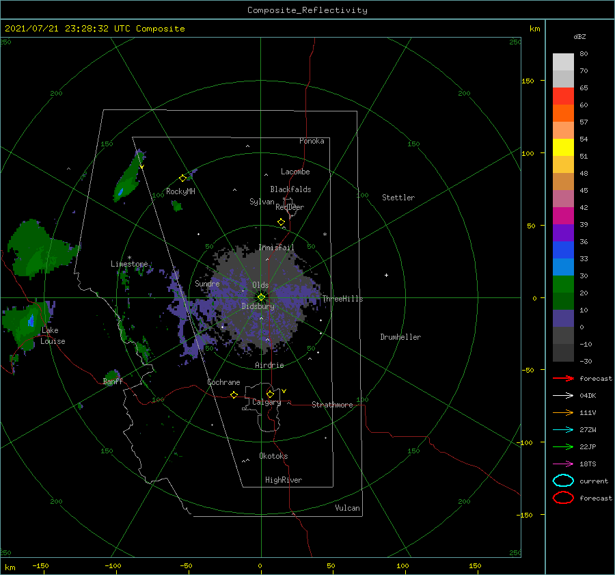The image size is (615, 575).
Task: Click the white 04DK arrow in legend
Action: pos(563,395)
